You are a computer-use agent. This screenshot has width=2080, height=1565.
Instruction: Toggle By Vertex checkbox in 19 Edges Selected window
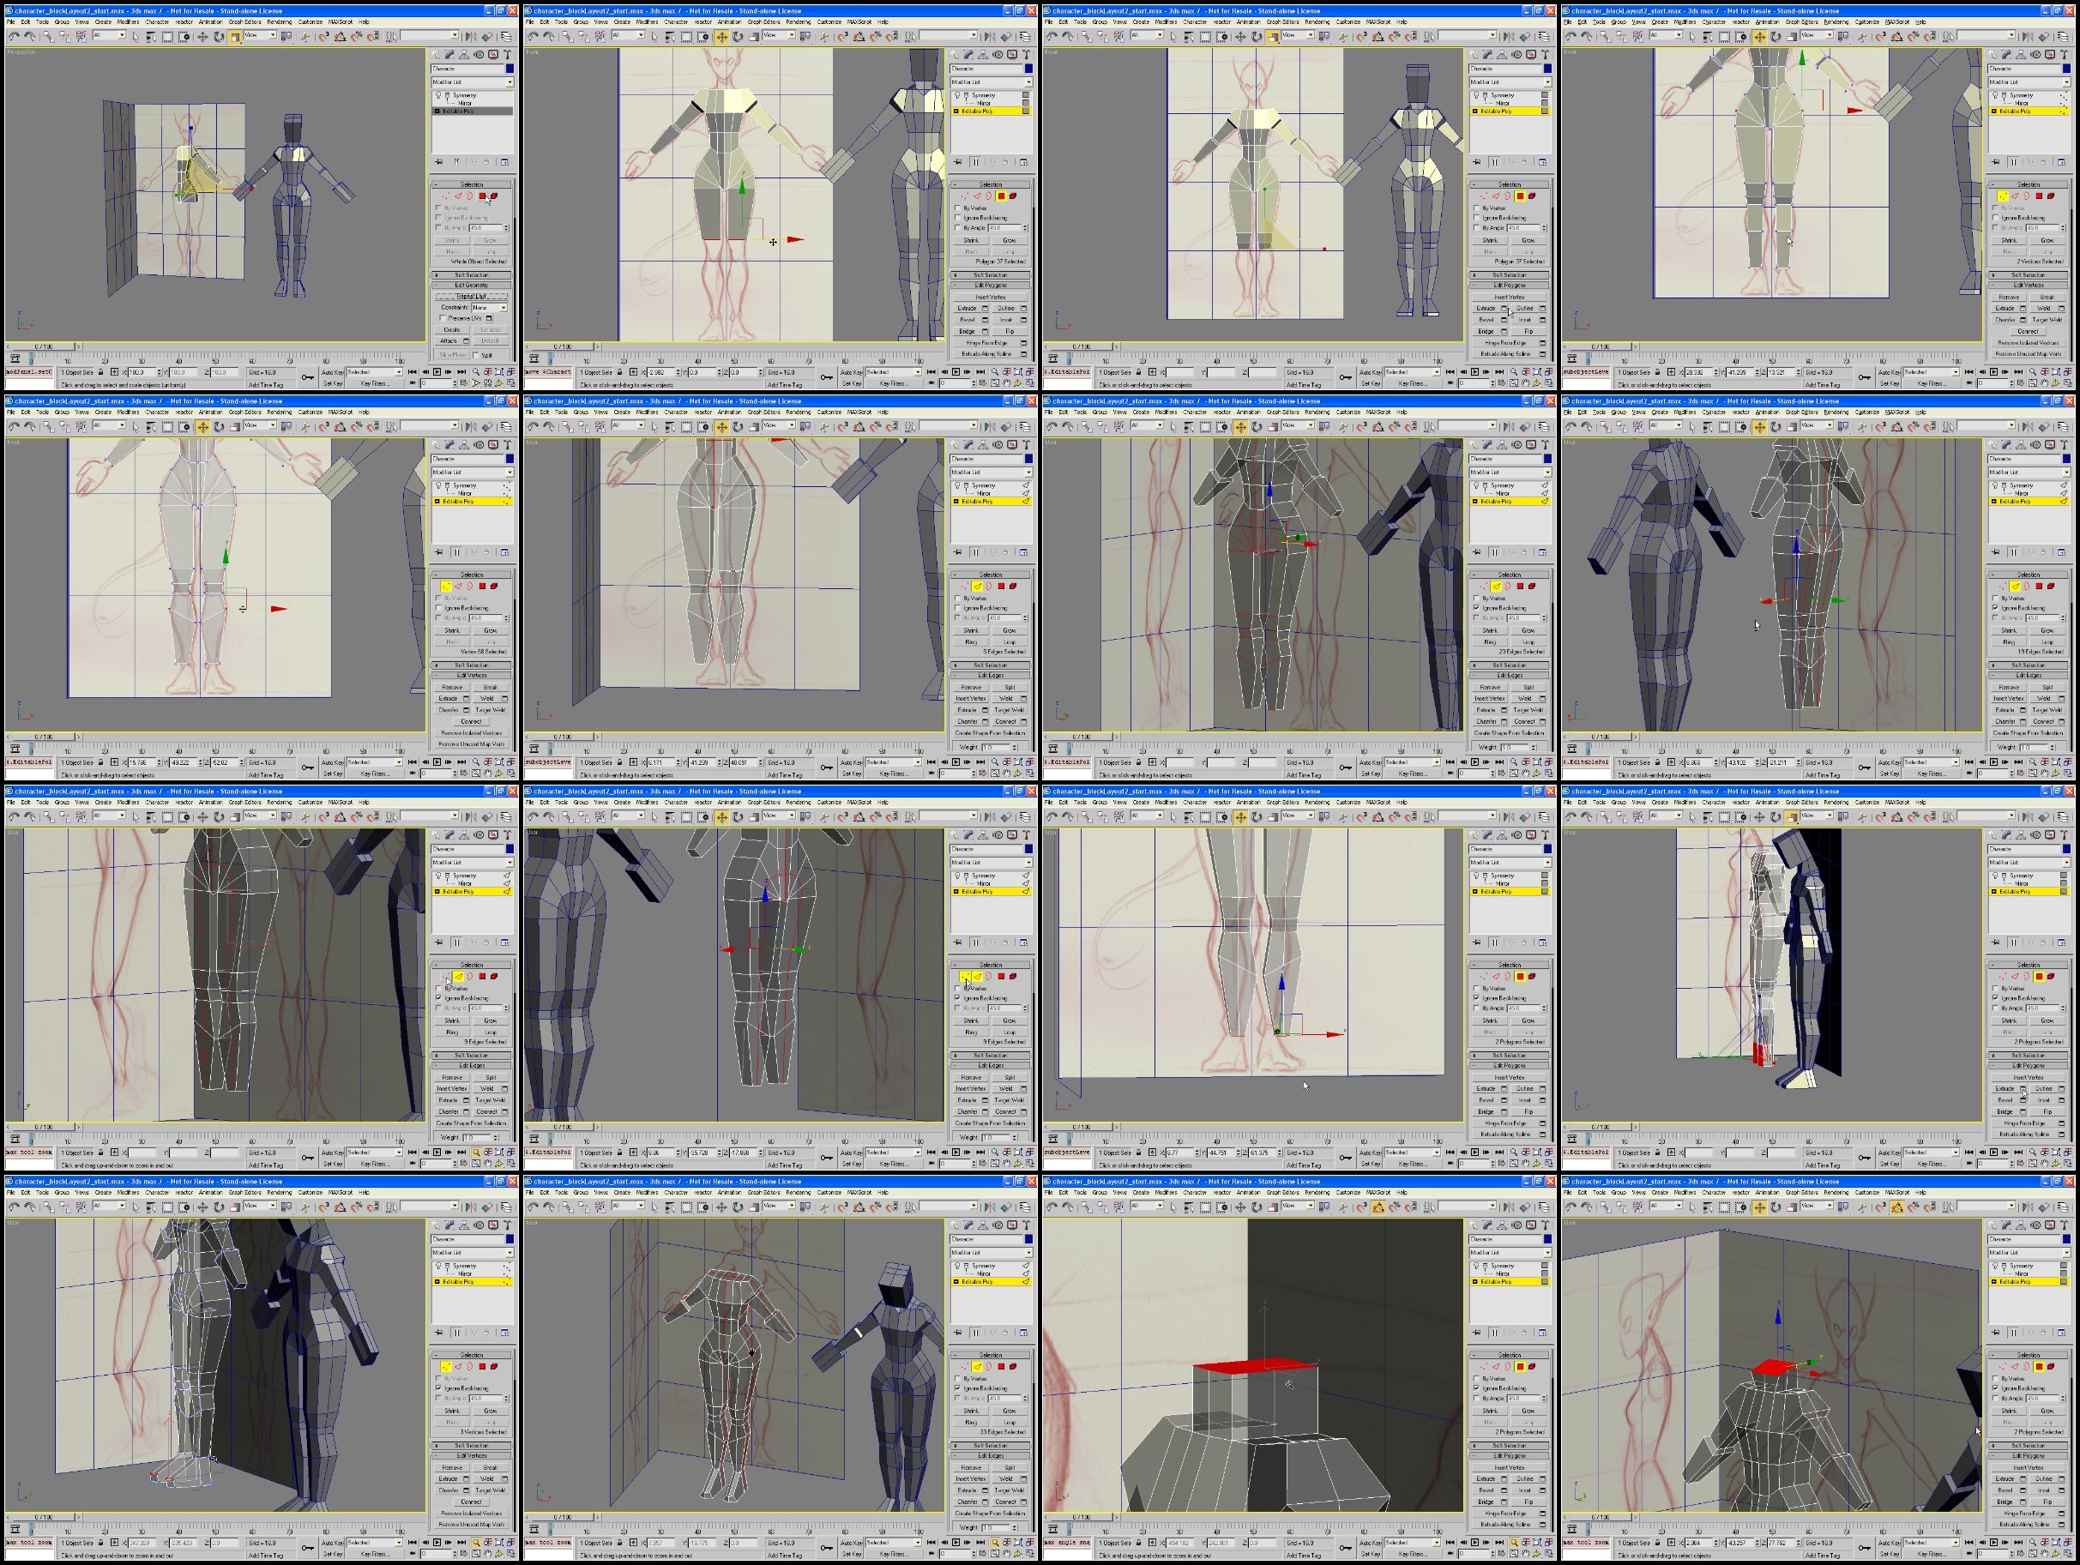point(1995,598)
